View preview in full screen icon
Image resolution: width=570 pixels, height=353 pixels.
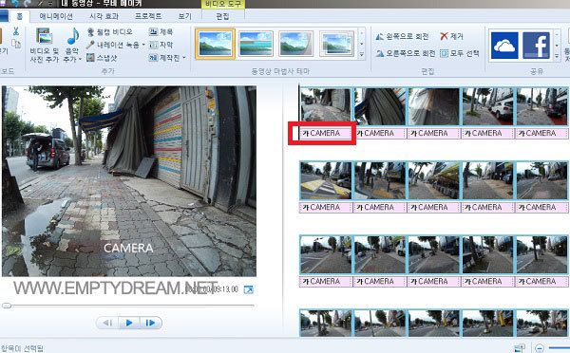coord(248,289)
